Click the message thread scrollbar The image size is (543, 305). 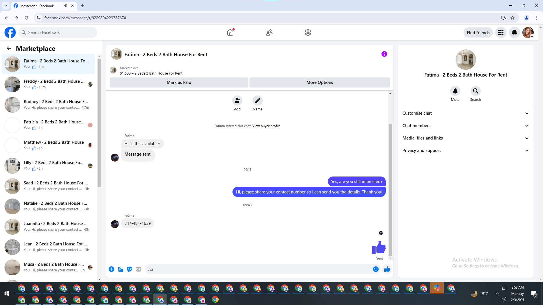click(x=390, y=189)
